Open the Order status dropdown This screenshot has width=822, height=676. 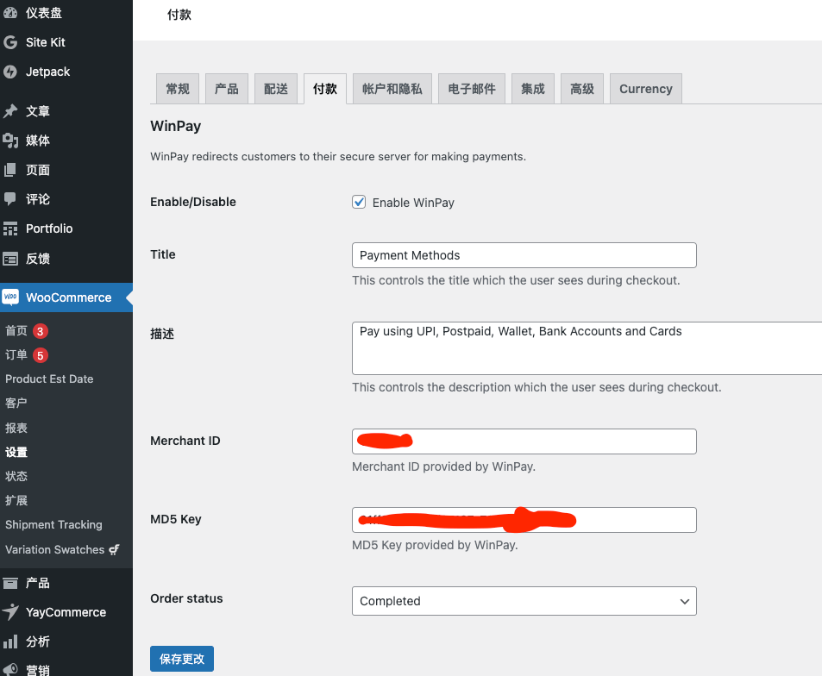(x=524, y=601)
